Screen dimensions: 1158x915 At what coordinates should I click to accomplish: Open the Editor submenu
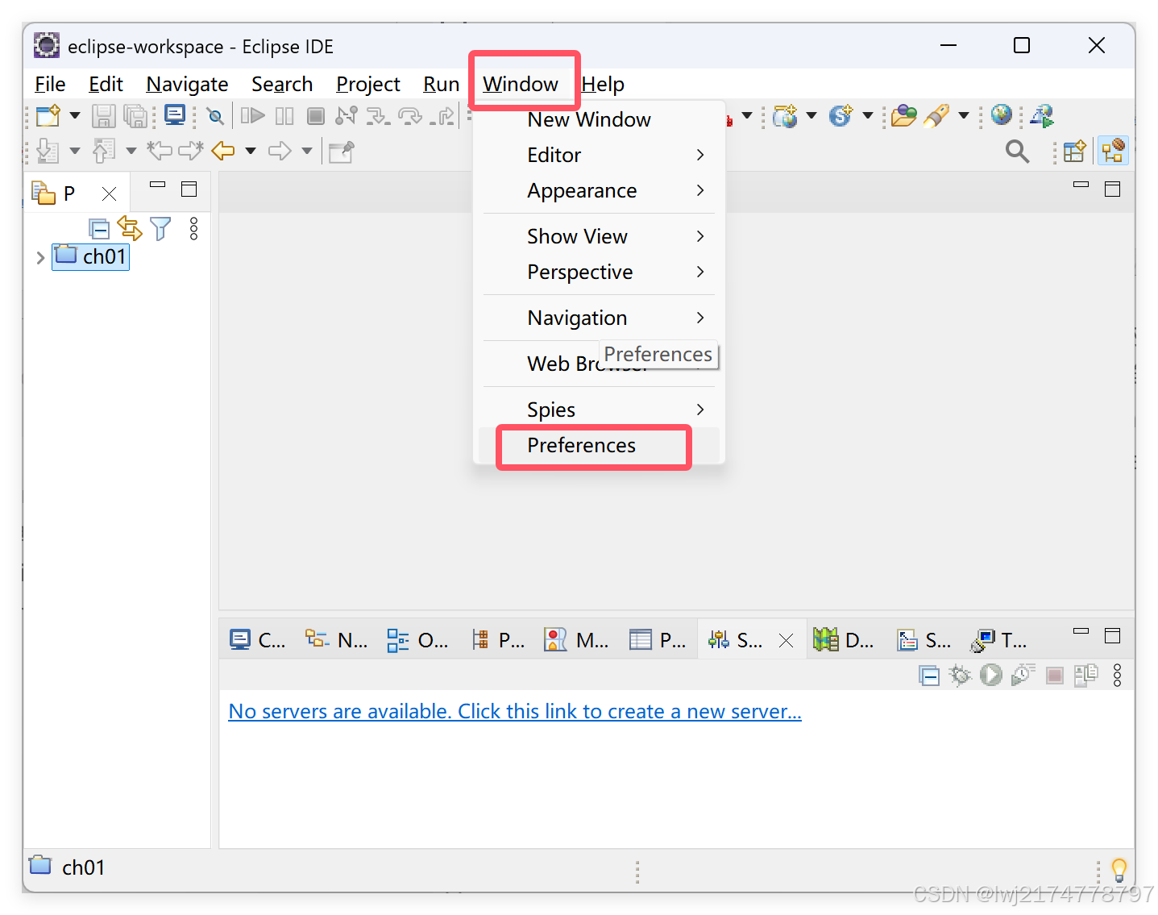[599, 155]
